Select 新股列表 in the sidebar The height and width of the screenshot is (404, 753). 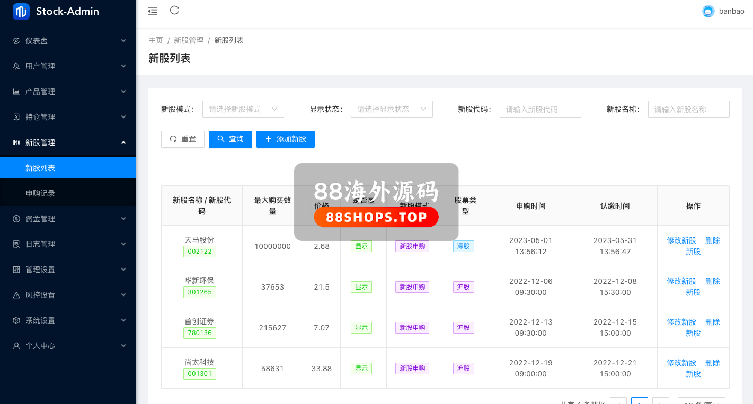point(40,168)
